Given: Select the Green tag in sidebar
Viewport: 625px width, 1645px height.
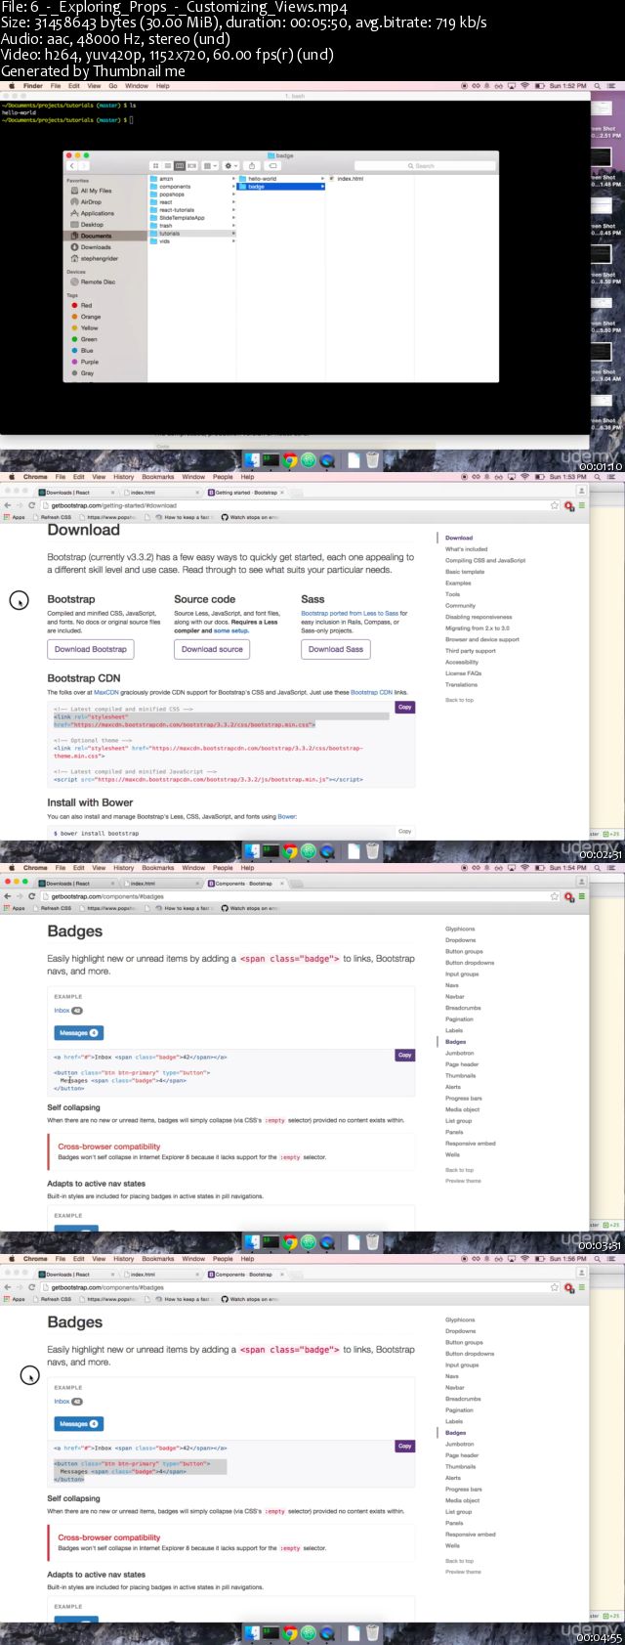Looking at the screenshot, I should [x=89, y=339].
